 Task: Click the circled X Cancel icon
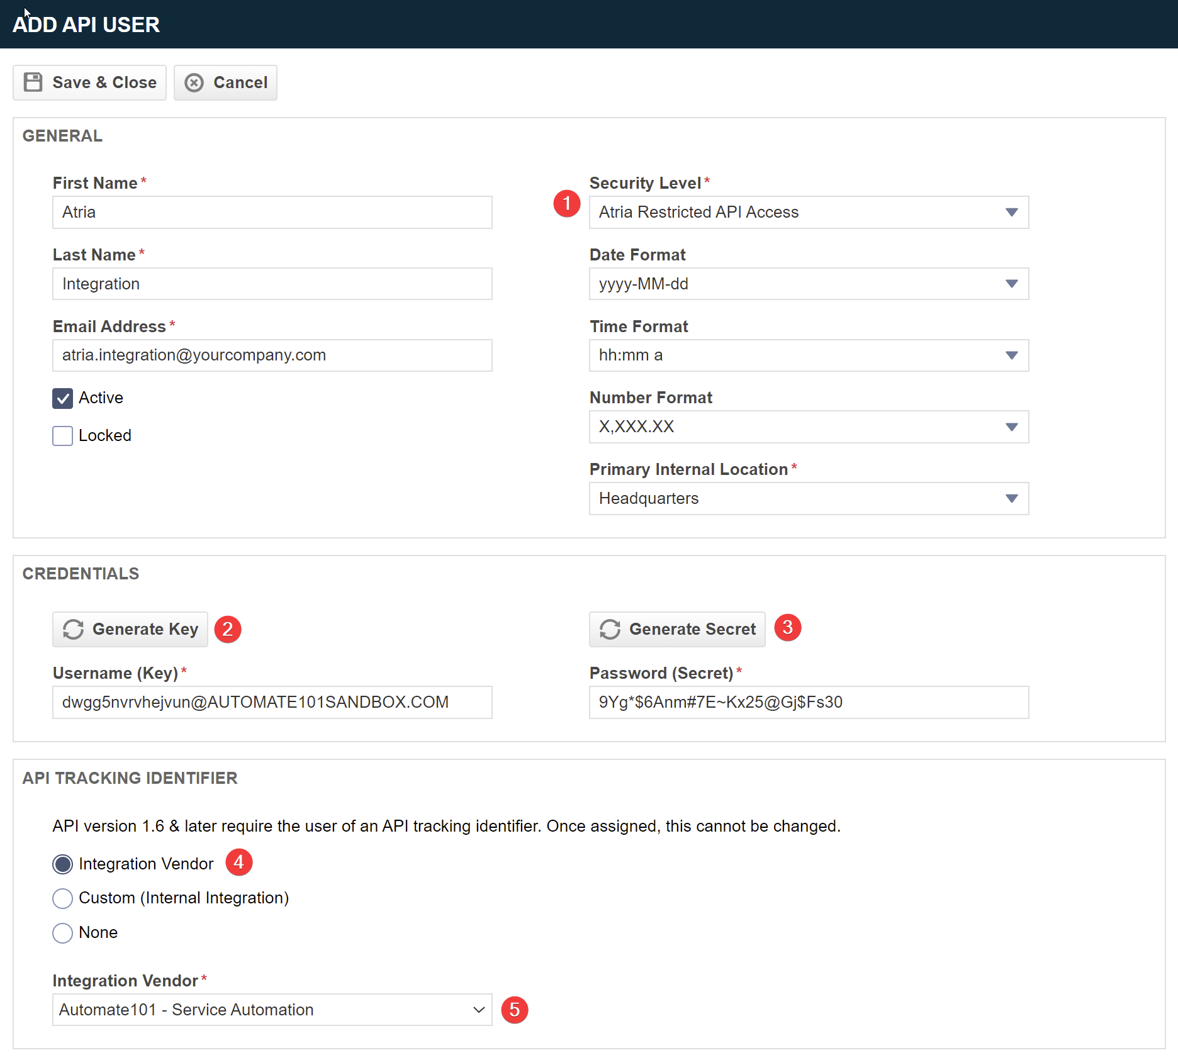[194, 82]
